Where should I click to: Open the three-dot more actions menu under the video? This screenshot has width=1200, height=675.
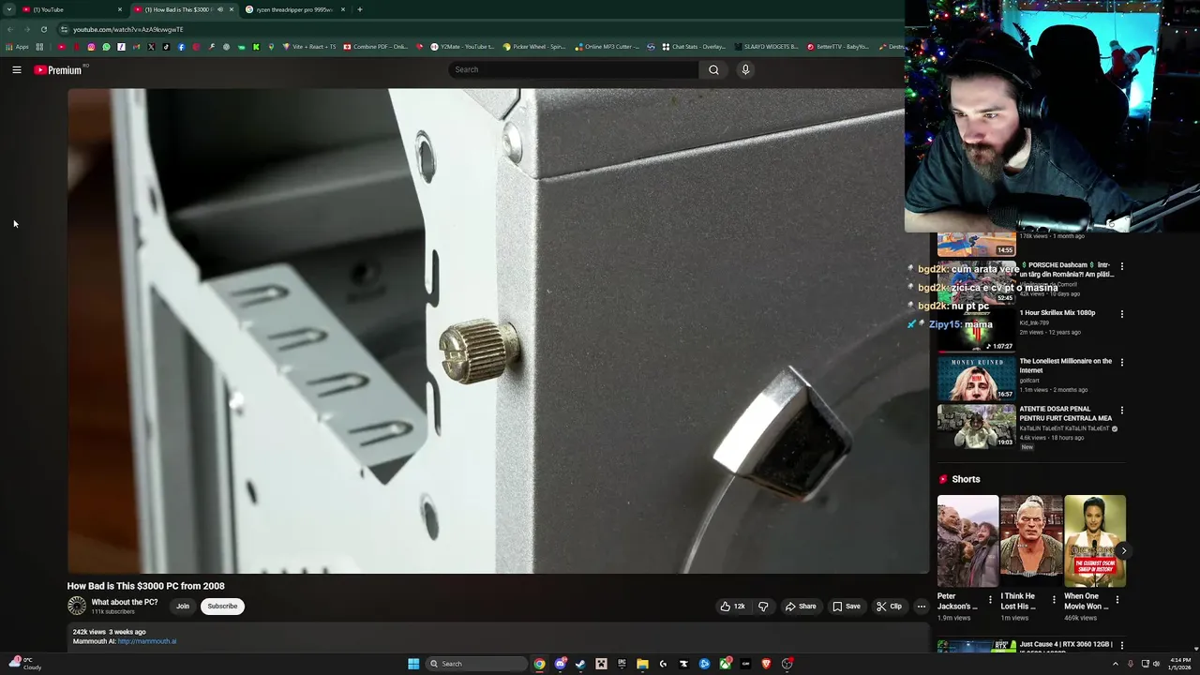[x=921, y=607]
